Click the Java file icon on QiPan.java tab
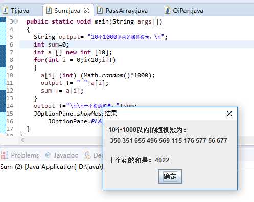The width and height of the screenshot is (254, 202). point(167,10)
